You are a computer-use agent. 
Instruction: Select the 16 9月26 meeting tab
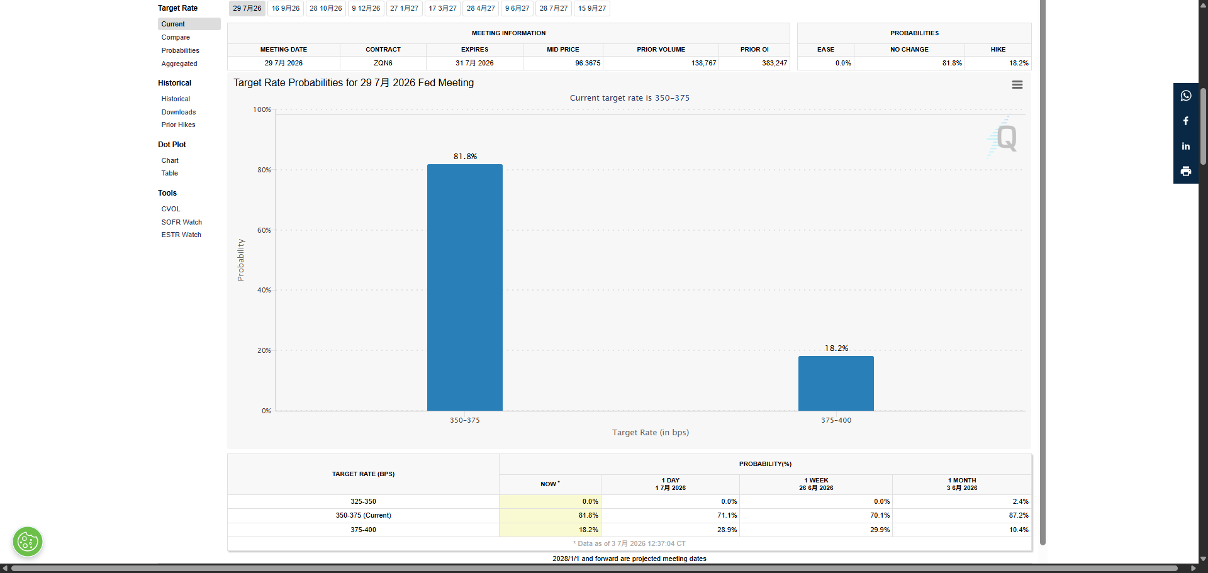tap(286, 9)
